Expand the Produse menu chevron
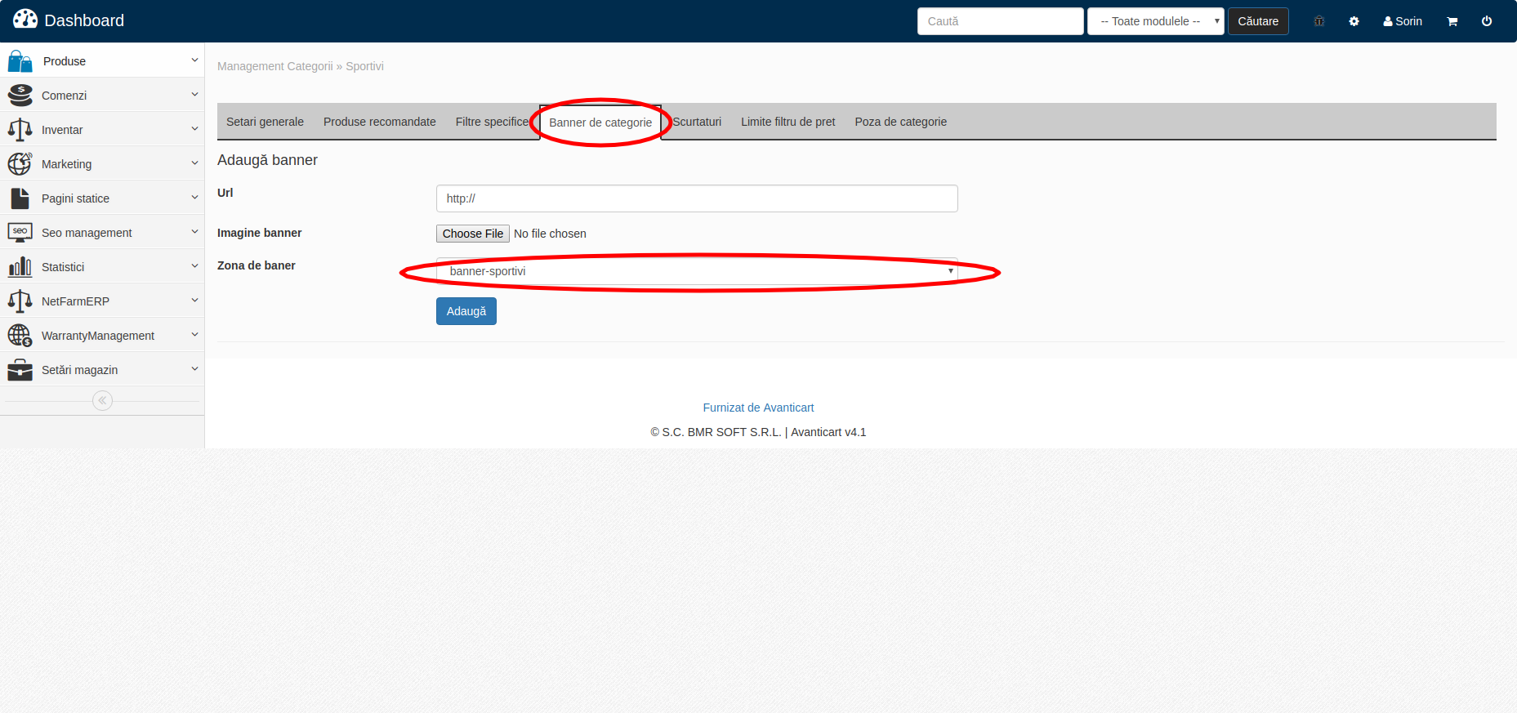Image resolution: width=1517 pixels, height=713 pixels. tap(194, 60)
